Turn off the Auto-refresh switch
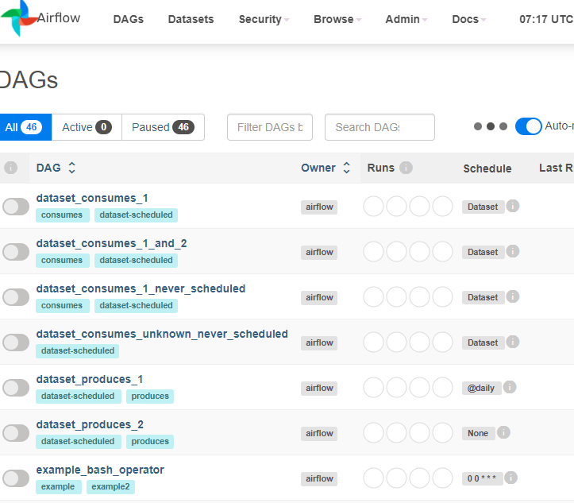 click(x=528, y=126)
